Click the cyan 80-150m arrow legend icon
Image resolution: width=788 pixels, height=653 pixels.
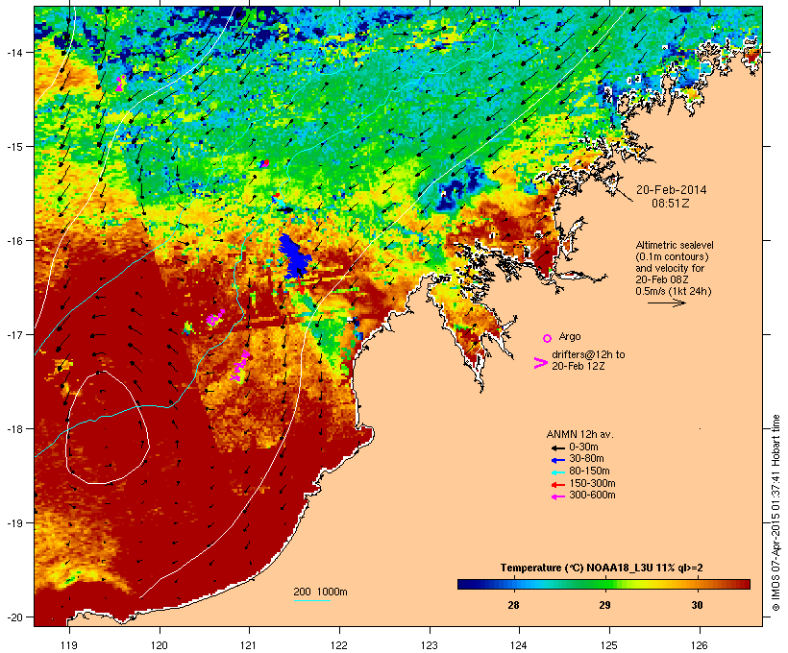(x=557, y=472)
